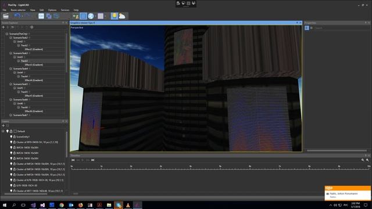
Task: Click the timeline zoom in magnifier
Action: (x=363, y=160)
